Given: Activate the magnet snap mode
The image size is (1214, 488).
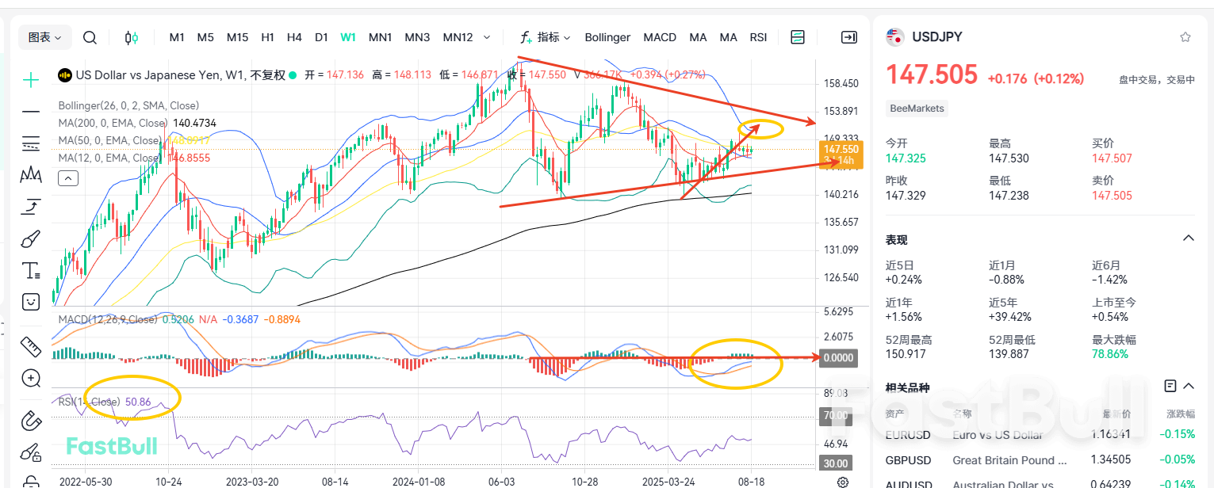Looking at the screenshot, I should [x=31, y=419].
